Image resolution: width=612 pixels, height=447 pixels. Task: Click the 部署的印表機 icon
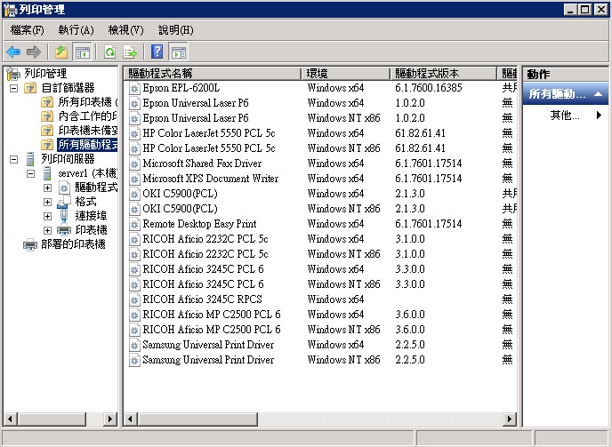[x=30, y=244]
